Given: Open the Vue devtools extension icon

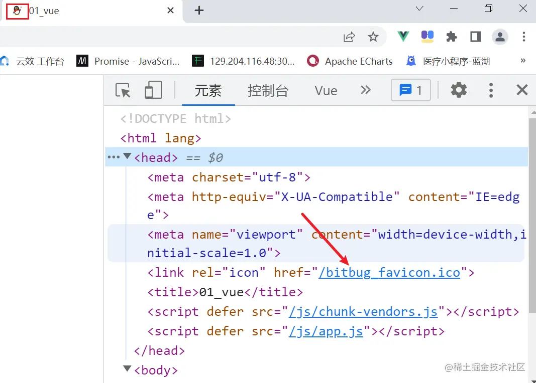Looking at the screenshot, I should click(x=403, y=36).
